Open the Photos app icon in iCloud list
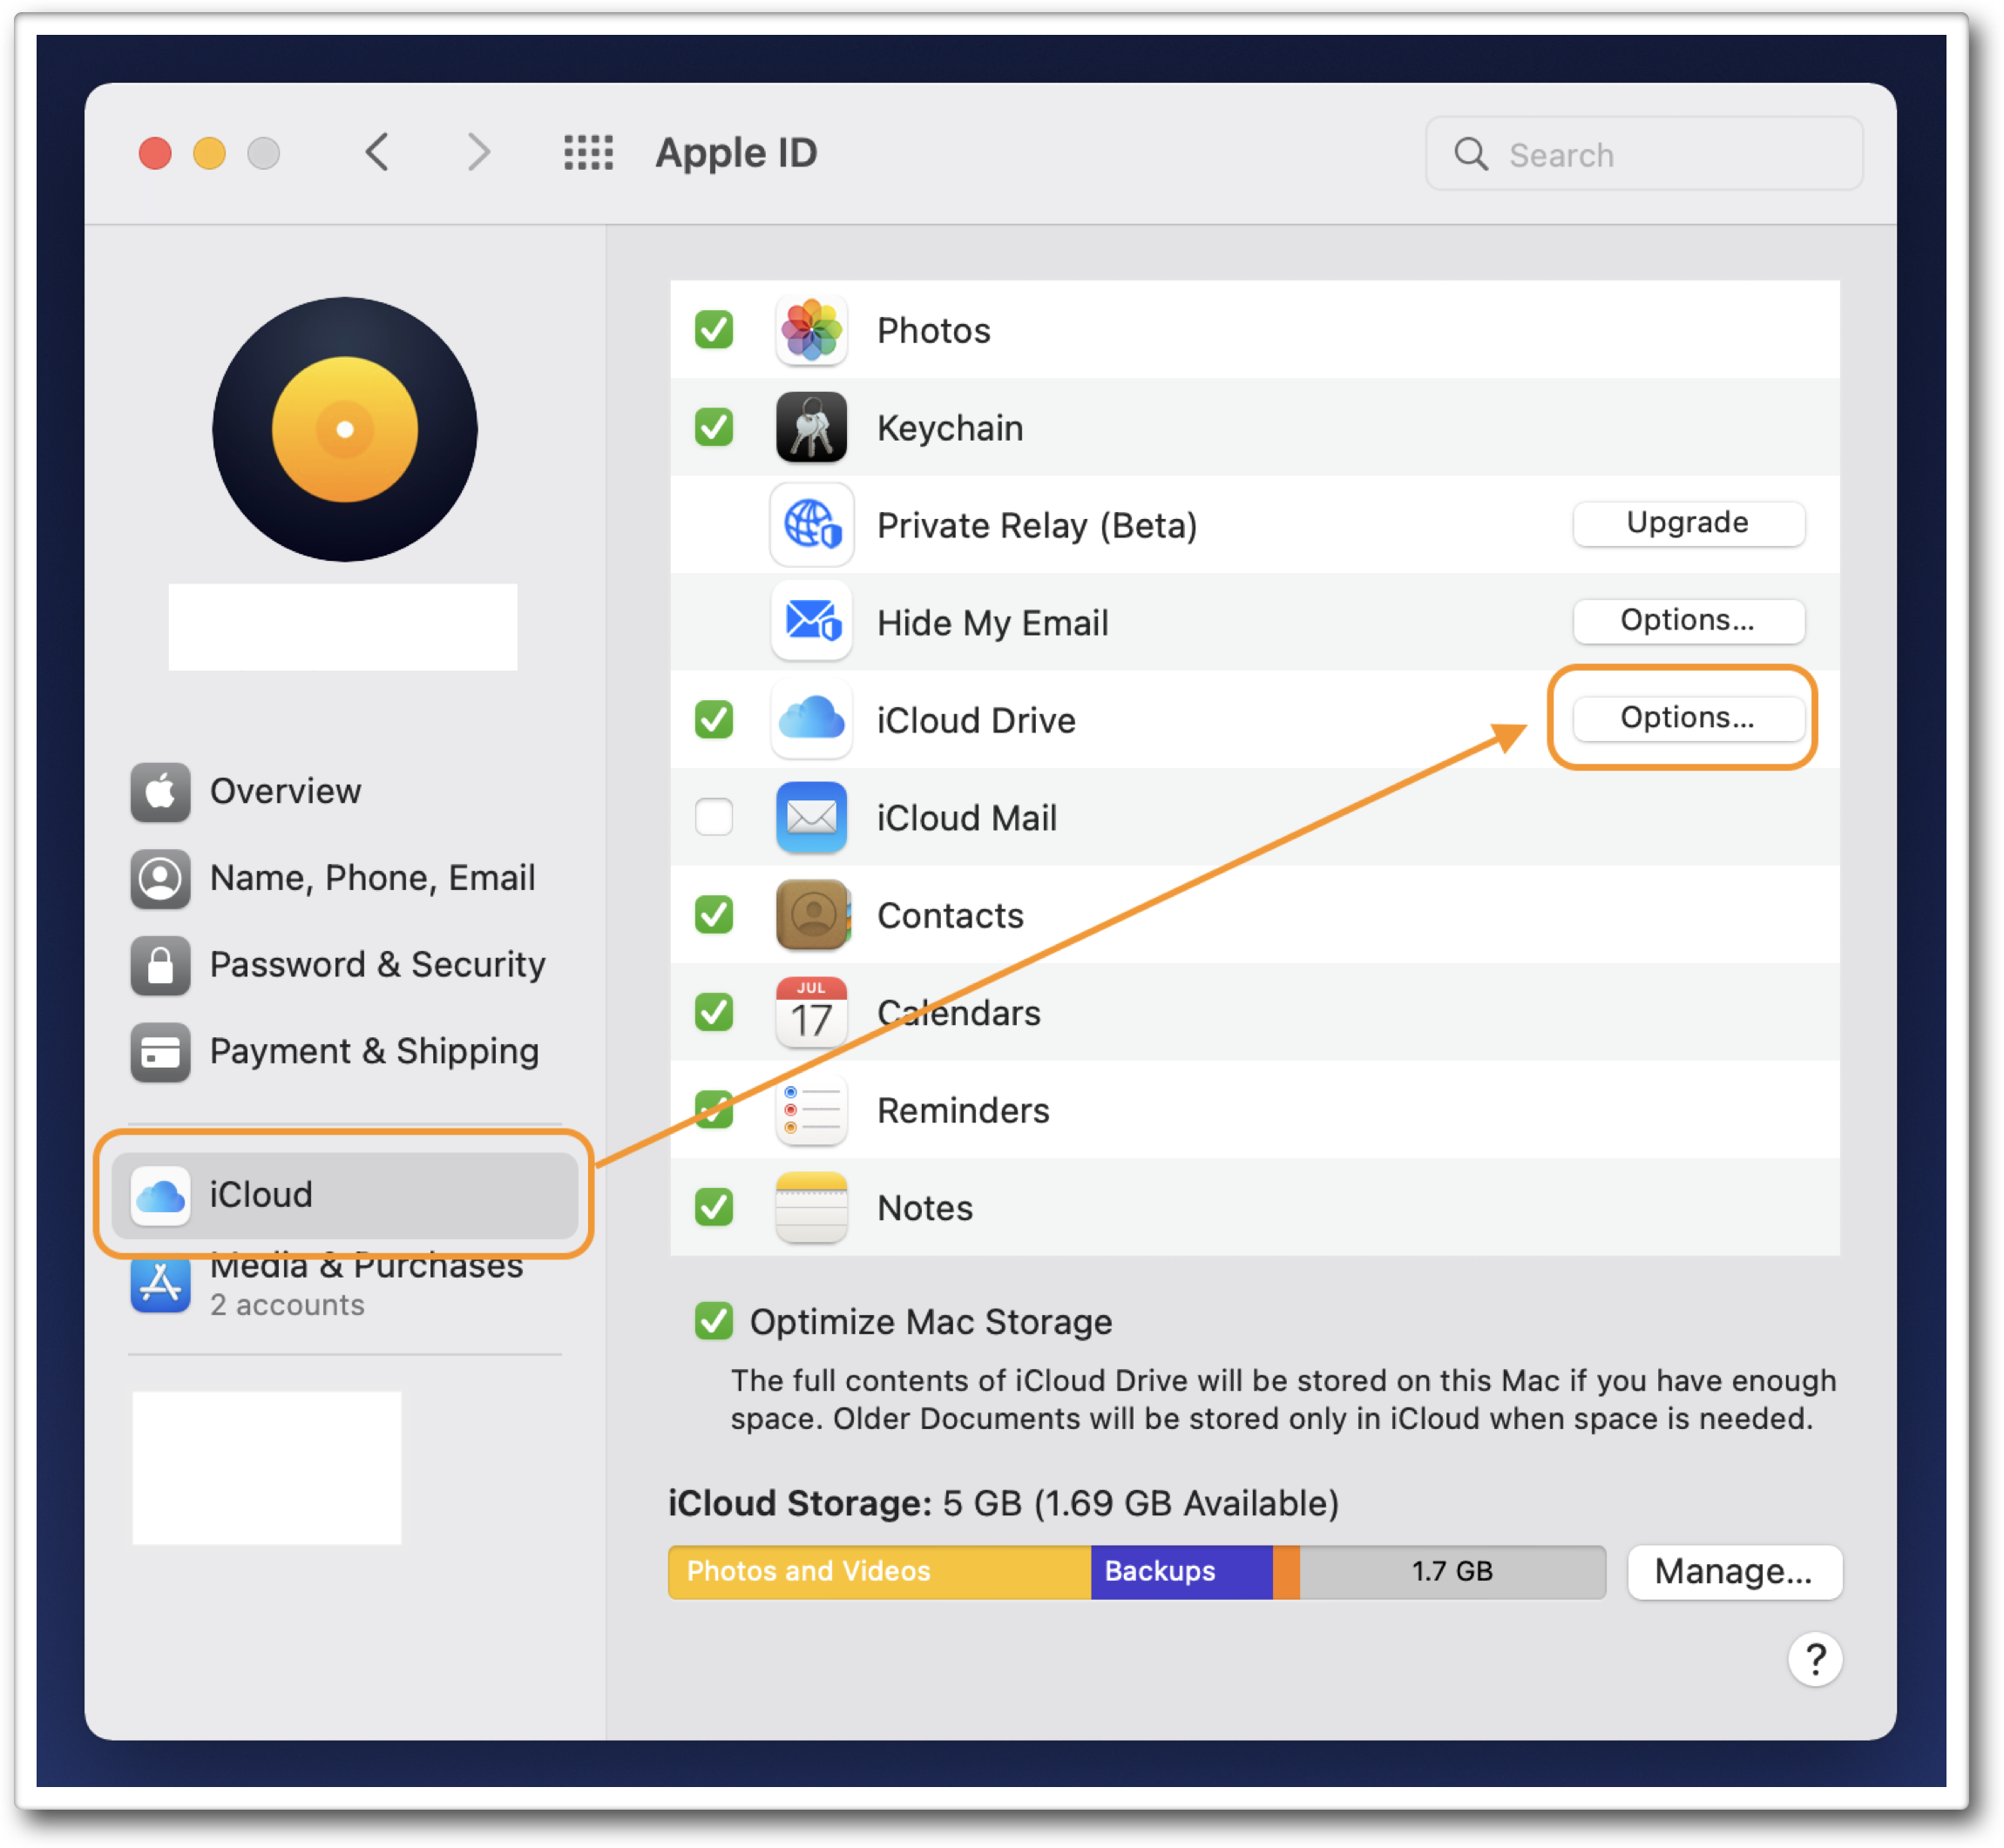The image size is (2004, 1848). 810,330
